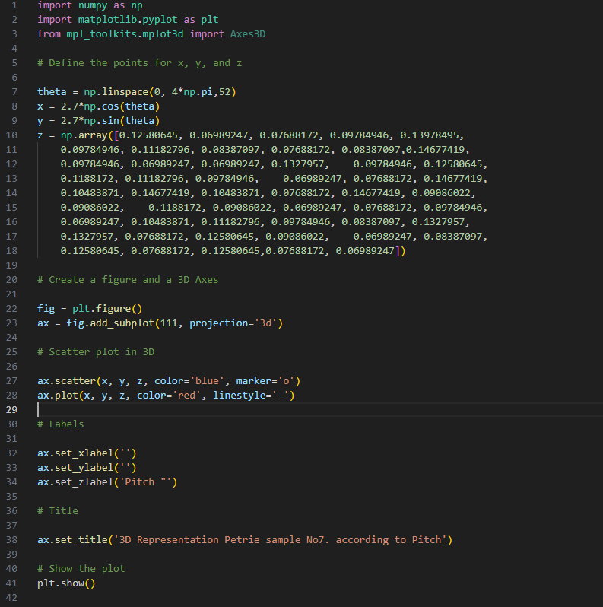Click the value 0.13978495 in the z array
This screenshot has height=607, width=603.
(x=429, y=135)
